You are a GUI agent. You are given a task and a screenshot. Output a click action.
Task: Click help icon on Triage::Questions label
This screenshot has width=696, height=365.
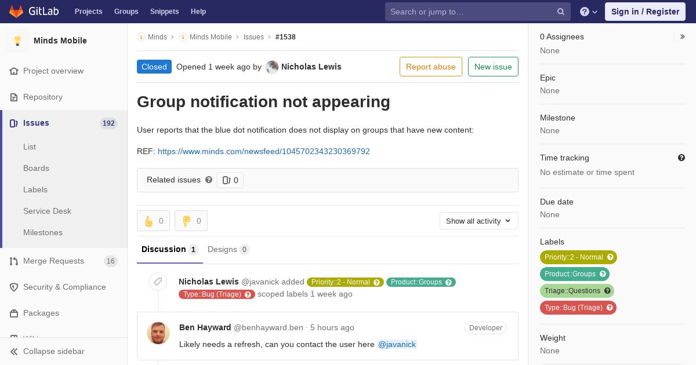[x=607, y=291]
